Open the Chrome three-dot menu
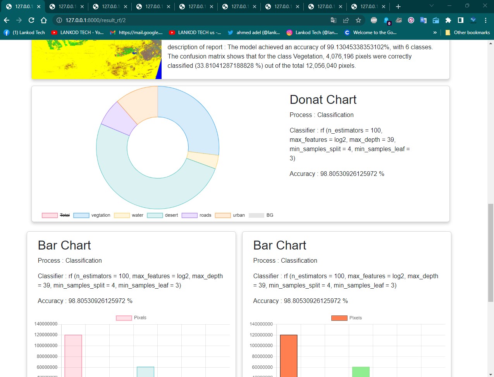 485,20
